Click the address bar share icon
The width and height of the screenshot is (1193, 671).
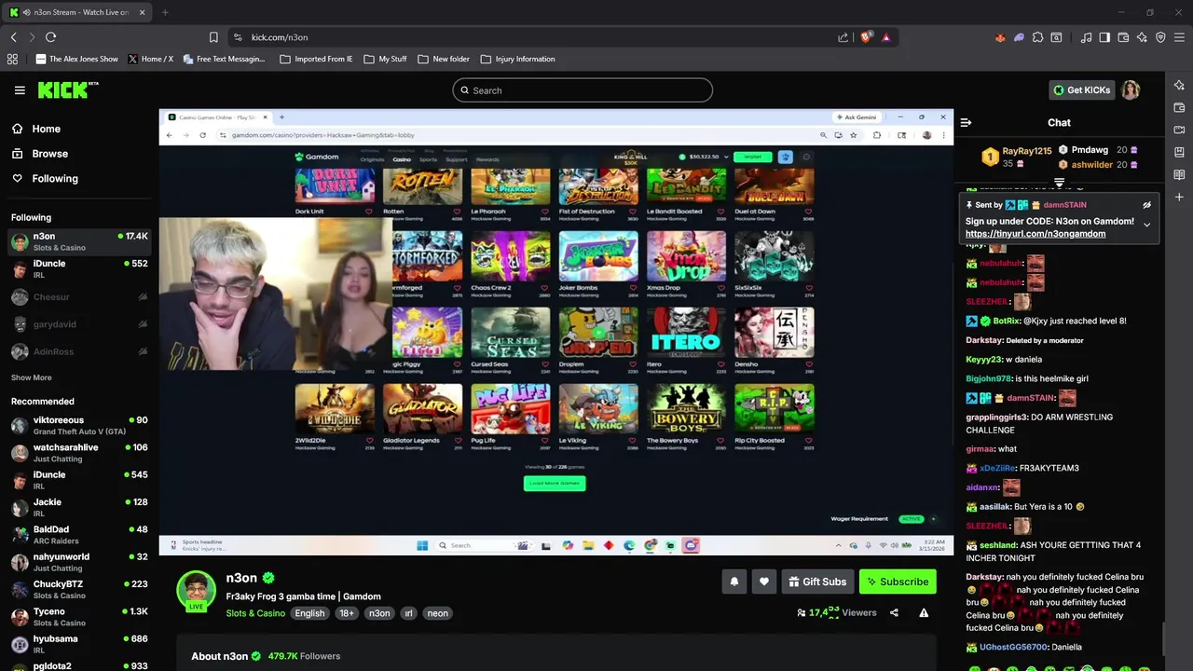[x=843, y=37]
